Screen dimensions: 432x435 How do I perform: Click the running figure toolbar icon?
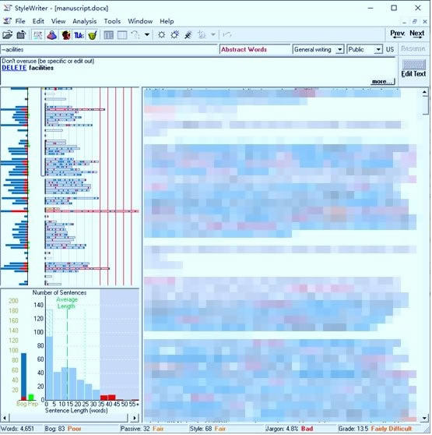click(188, 35)
